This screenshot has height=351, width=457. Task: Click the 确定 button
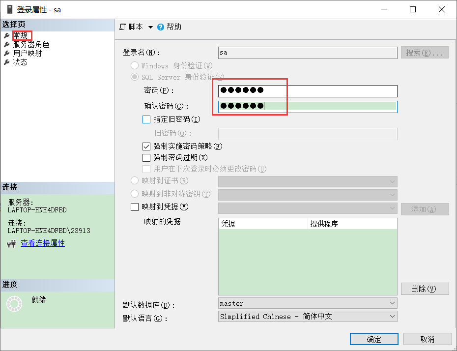(373, 339)
